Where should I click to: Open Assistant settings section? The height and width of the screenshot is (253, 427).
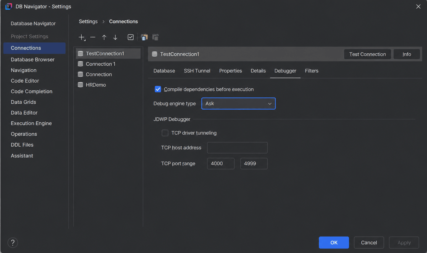click(x=22, y=156)
